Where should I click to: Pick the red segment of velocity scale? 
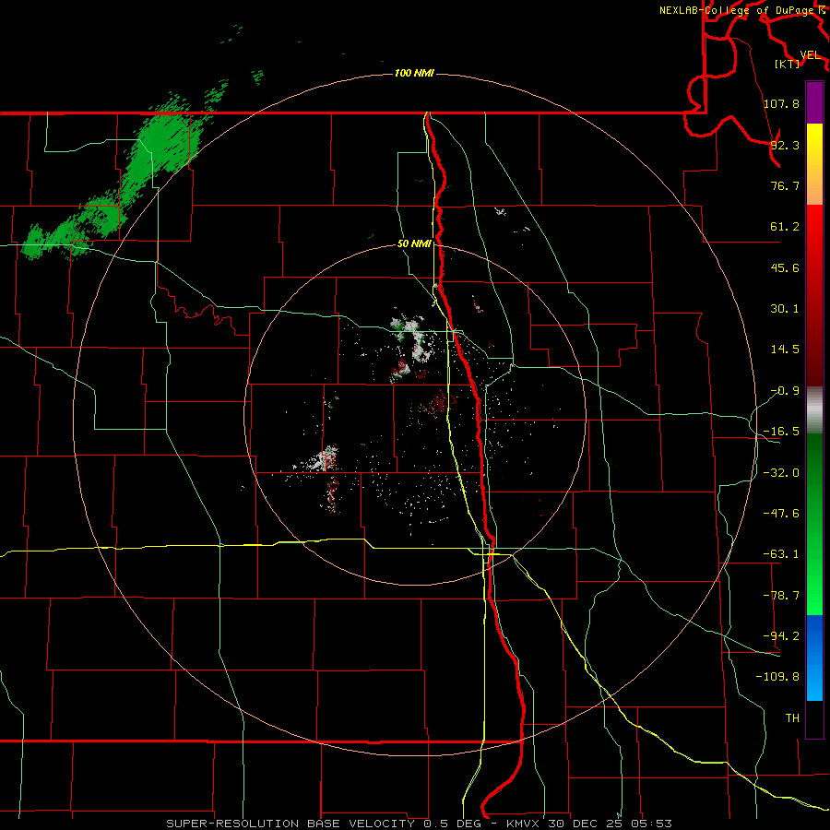(x=814, y=295)
